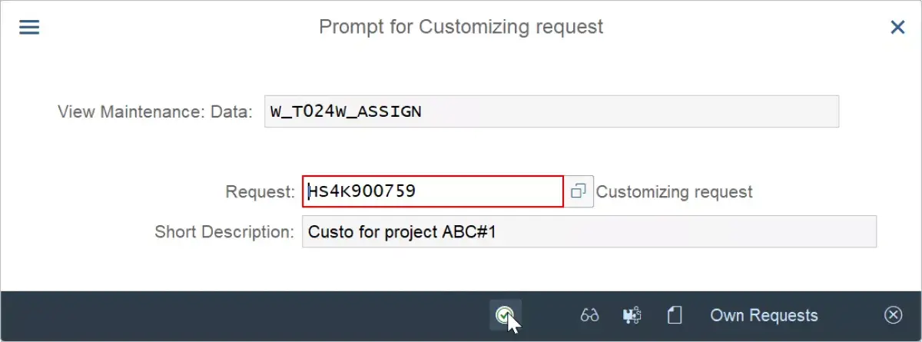922x342 pixels.
Task: Click blank space right of Short Description field
Action: (899, 231)
